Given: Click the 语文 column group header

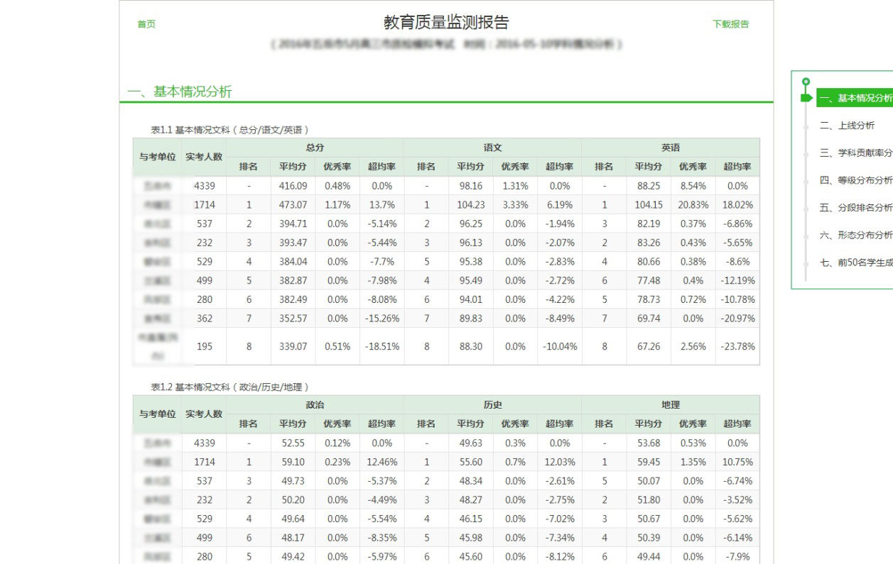Looking at the screenshot, I should tap(492, 148).
